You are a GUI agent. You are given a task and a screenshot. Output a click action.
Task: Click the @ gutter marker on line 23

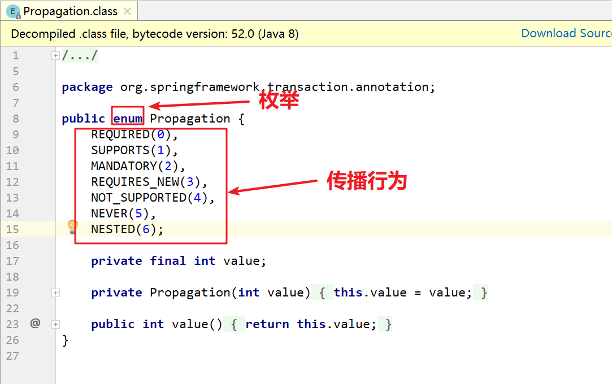pos(35,323)
